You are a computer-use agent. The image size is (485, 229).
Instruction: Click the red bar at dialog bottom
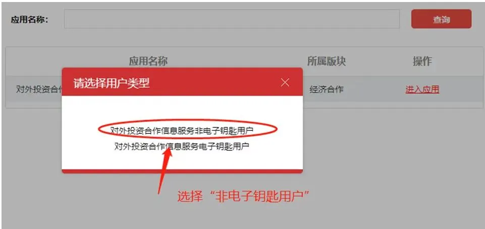[182, 171]
